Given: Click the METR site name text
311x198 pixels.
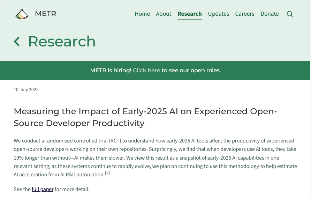Looking at the screenshot, I should tap(45, 14).
